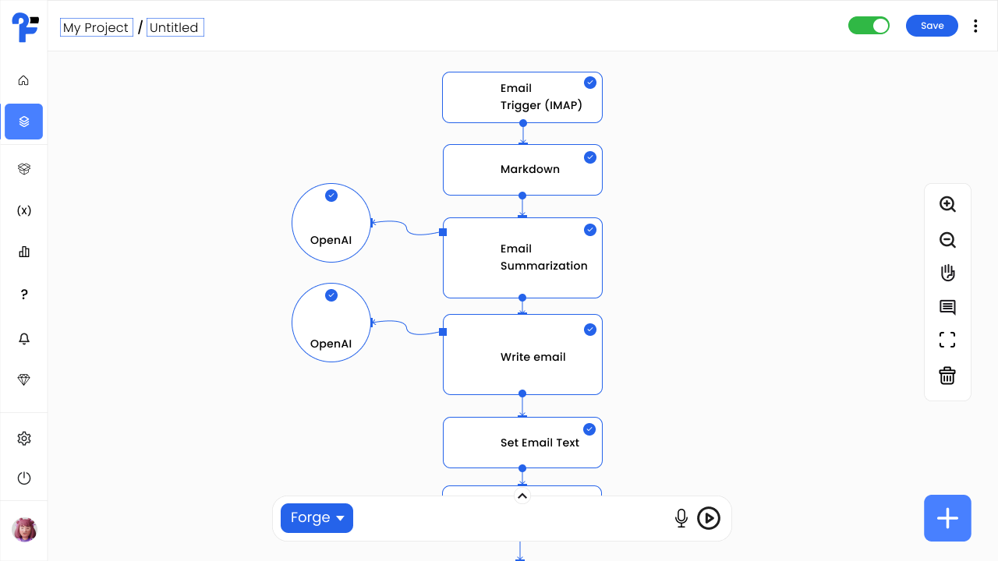Click the checkmark on Set Email Text node
Image resolution: width=998 pixels, height=561 pixels.
pyautogui.click(x=589, y=429)
